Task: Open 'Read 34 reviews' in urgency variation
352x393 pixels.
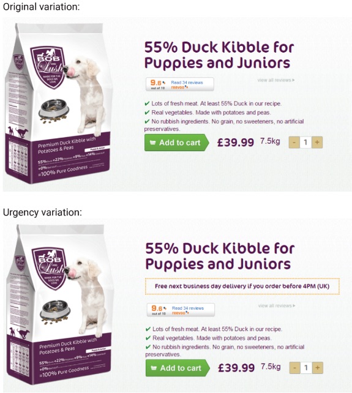Action: coord(188,308)
